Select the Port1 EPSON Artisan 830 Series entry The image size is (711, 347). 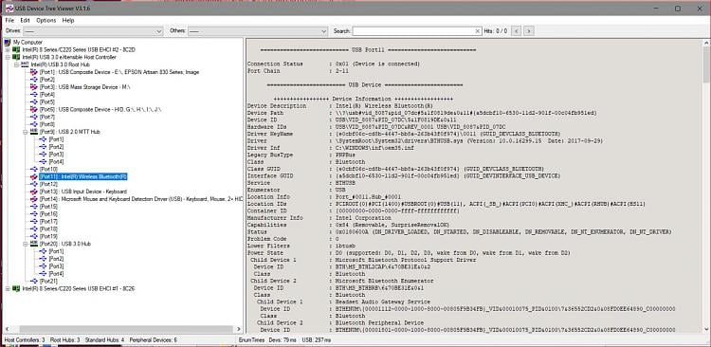[119, 72]
